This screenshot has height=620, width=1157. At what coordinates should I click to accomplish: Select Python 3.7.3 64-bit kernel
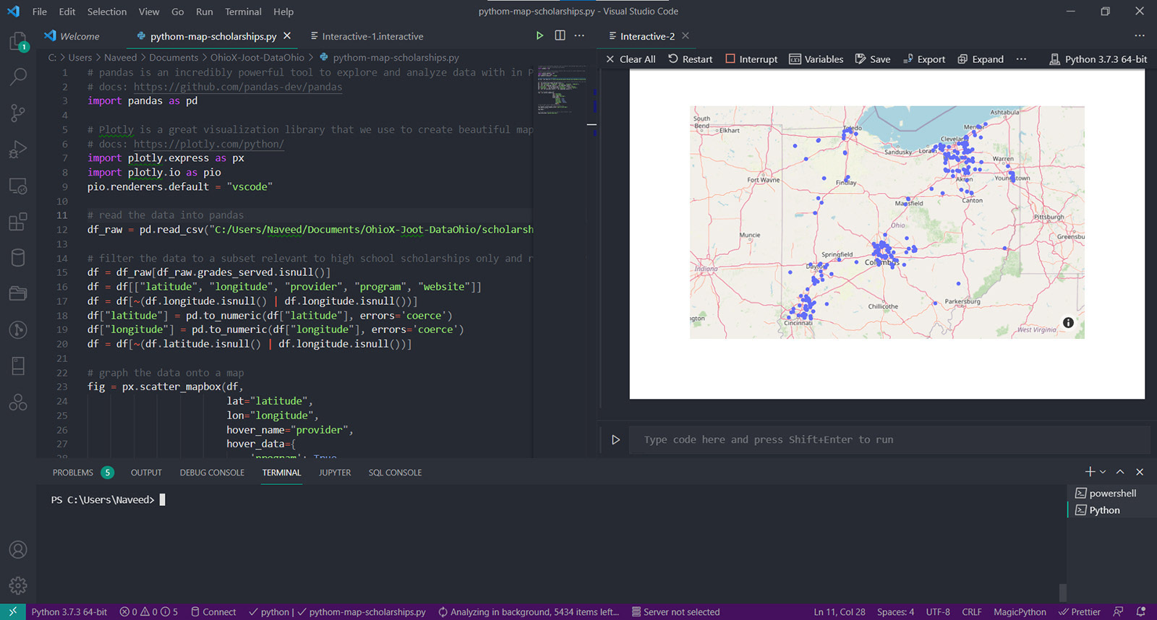point(1098,59)
